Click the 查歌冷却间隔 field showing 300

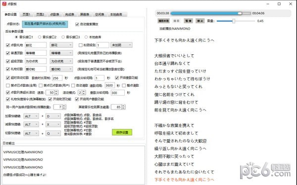(x=118, y=93)
